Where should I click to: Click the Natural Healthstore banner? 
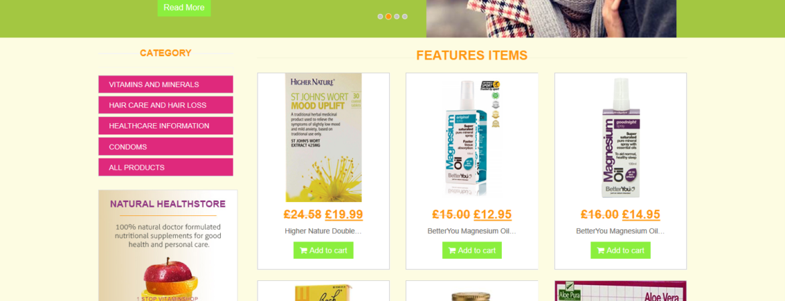click(168, 245)
